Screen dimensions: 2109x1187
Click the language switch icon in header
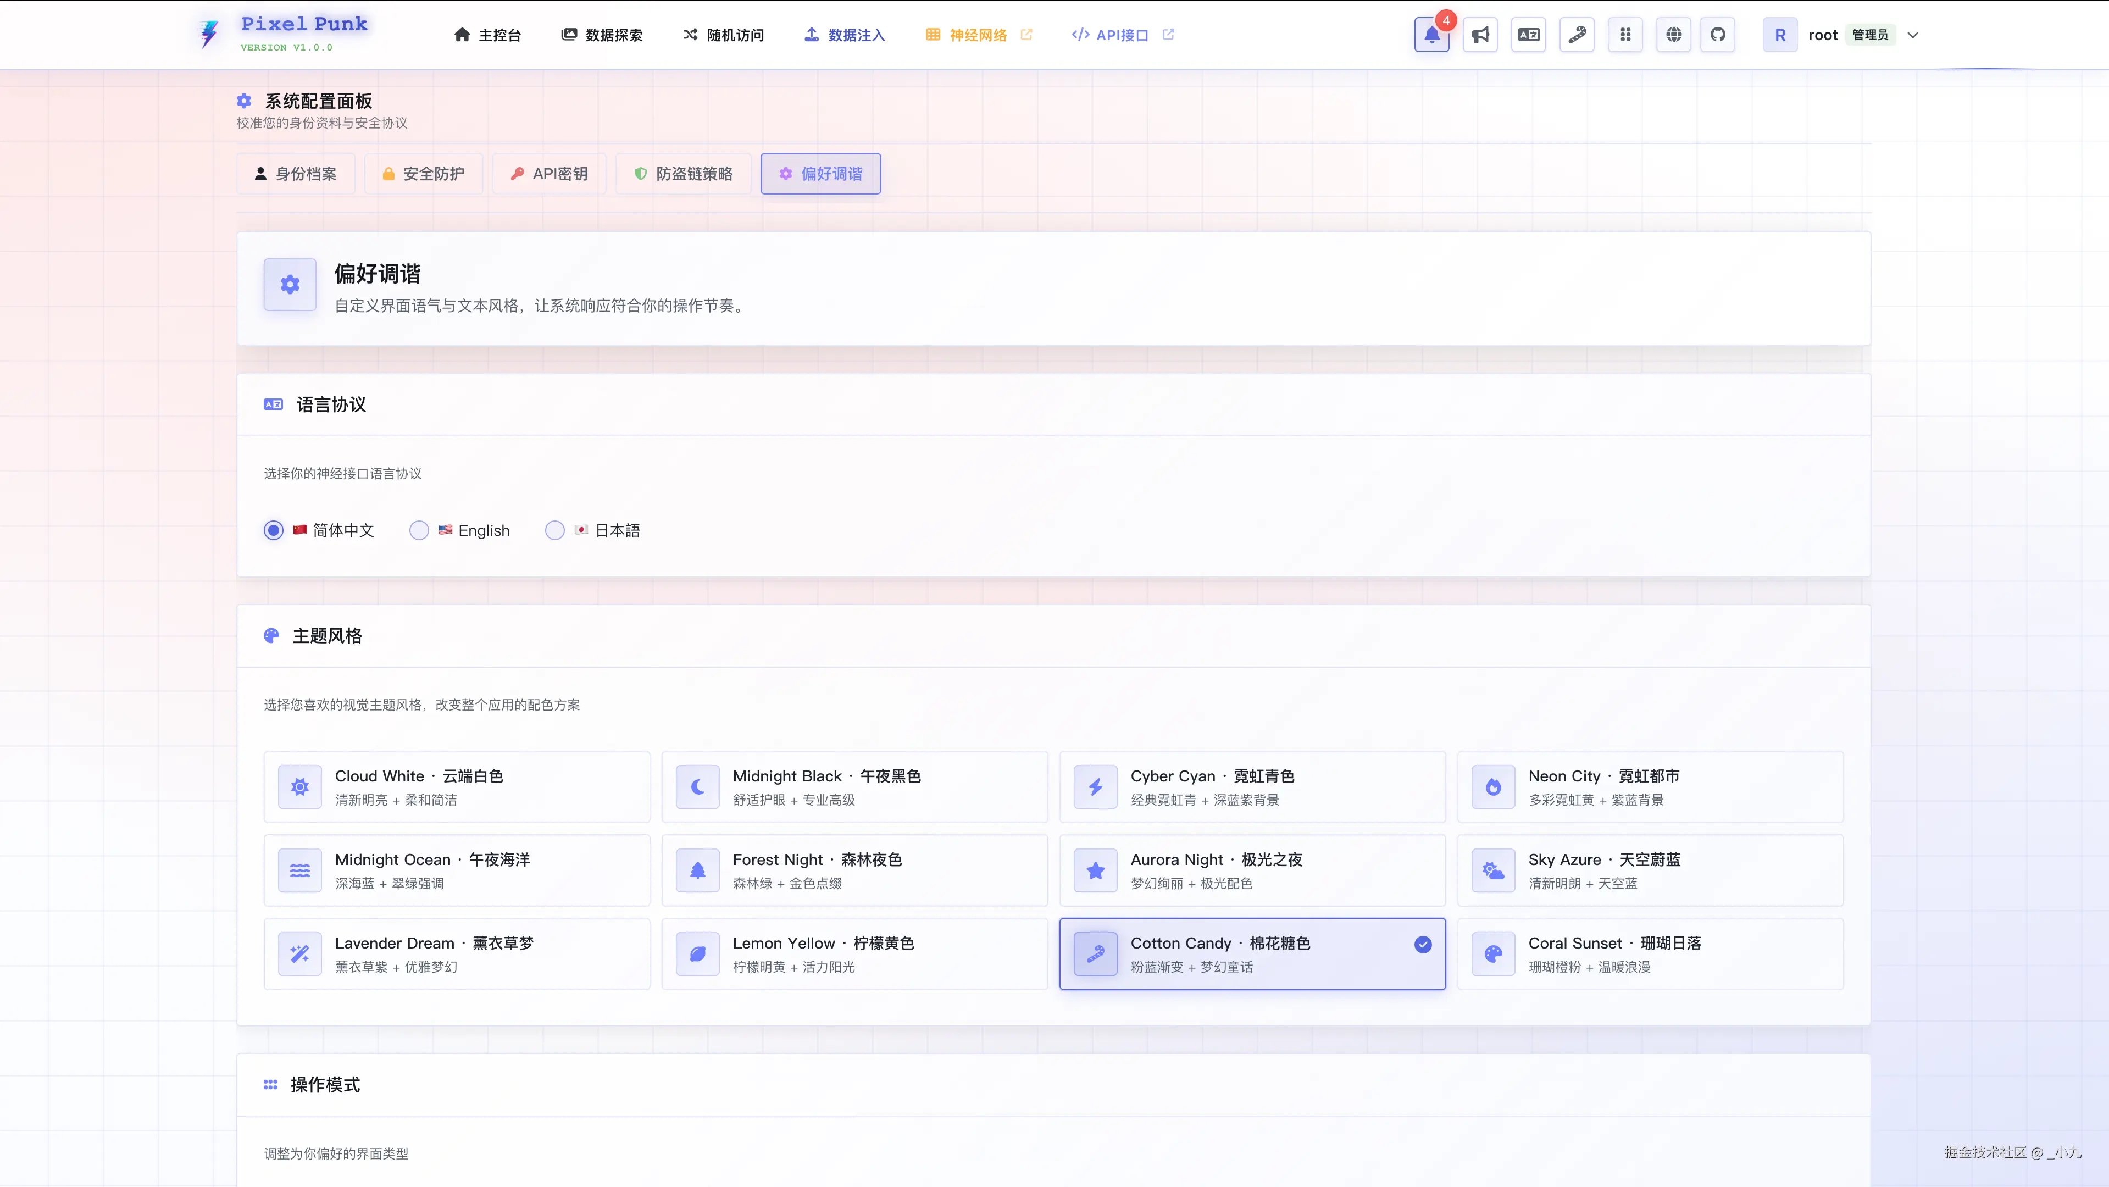(x=1529, y=35)
